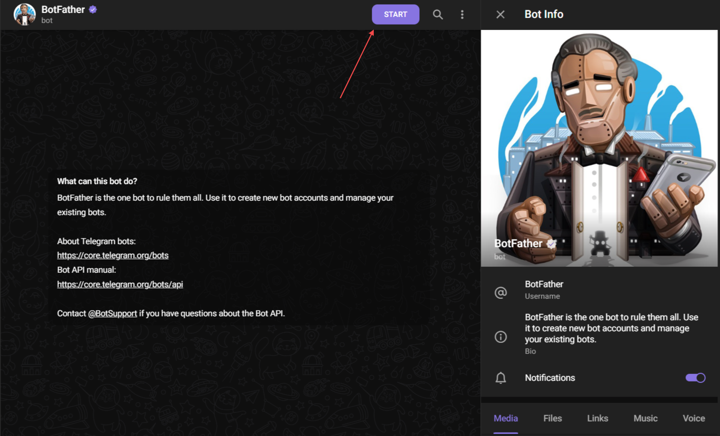The height and width of the screenshot is (436, 720).
Task: Open the three-dot more options menu
Action: coord(462,15)
